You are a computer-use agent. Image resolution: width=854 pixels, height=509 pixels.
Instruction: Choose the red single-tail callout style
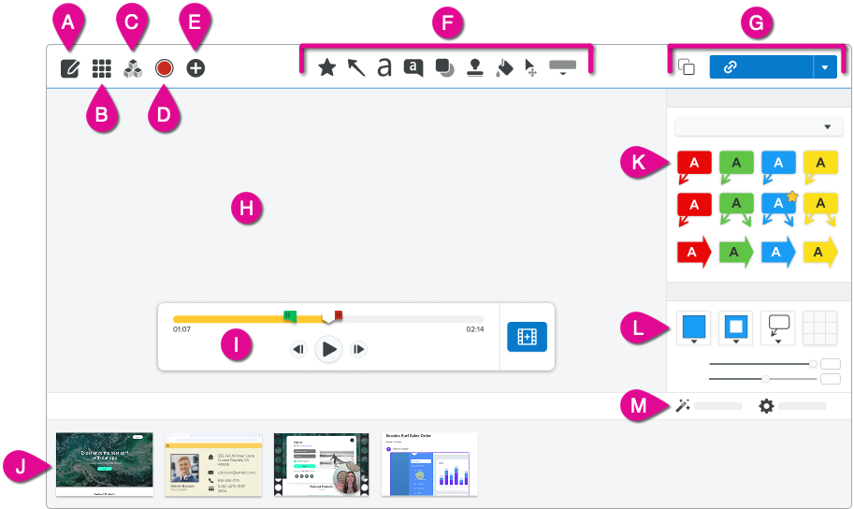pos(694,167)
